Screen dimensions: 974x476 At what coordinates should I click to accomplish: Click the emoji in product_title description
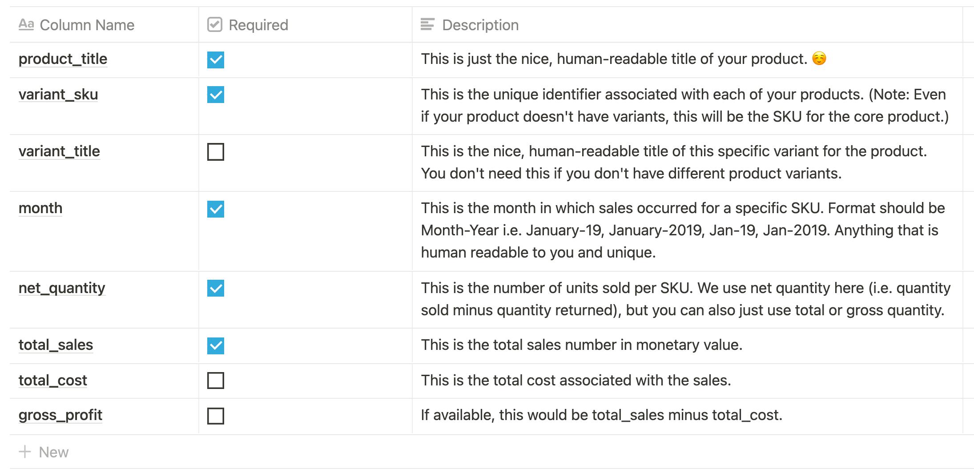819,58
